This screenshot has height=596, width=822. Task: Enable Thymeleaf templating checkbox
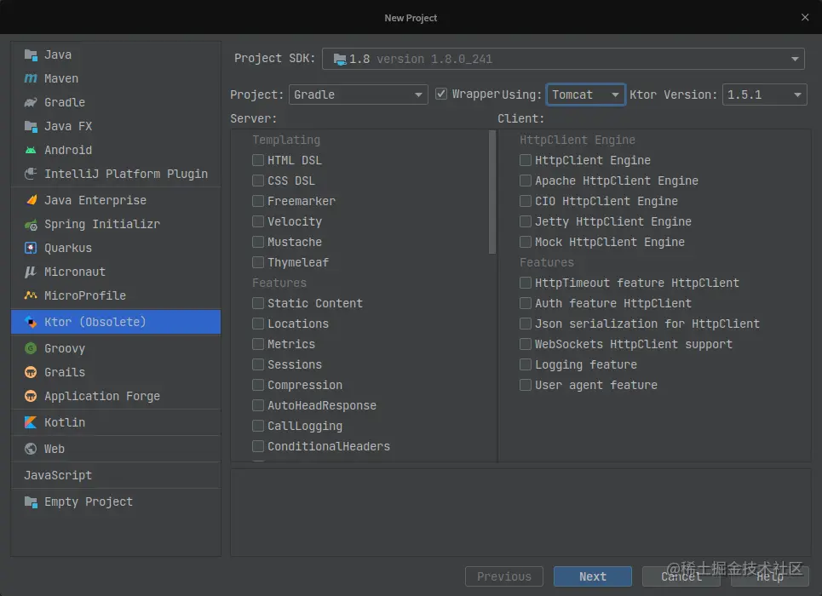click(258, 262)
